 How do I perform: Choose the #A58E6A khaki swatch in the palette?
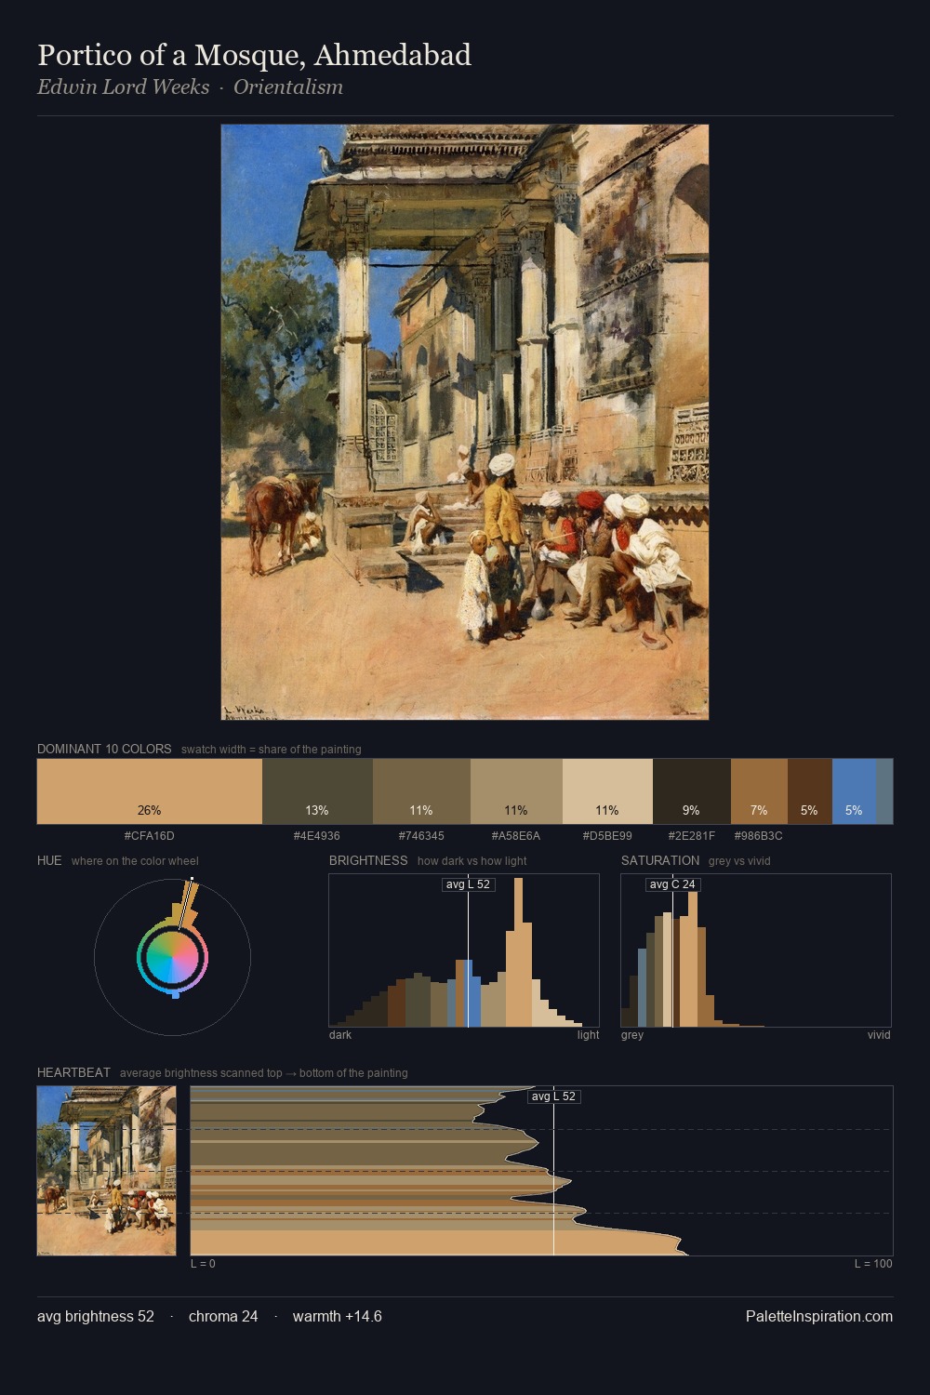(x=516, y=791)
